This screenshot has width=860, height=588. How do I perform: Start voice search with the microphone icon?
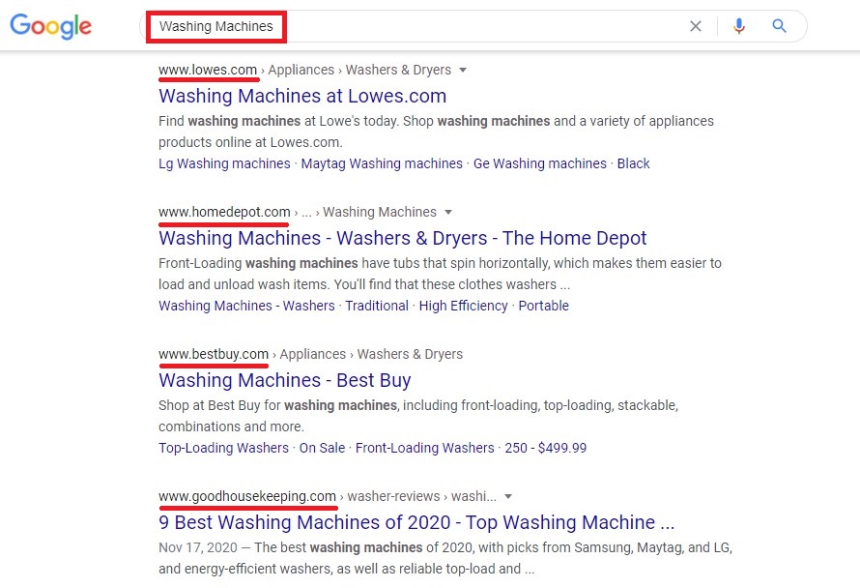pos(739,26)
